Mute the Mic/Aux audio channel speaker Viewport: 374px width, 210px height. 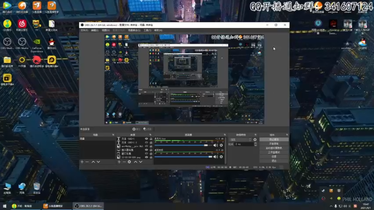(x=216, y=145)
